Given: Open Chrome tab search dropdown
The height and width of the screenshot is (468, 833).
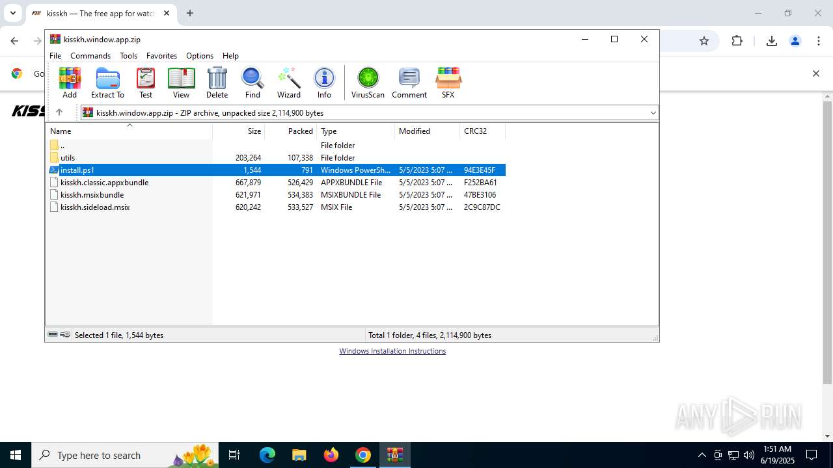Looking at the screenshot, I should [x=12, y=13].
